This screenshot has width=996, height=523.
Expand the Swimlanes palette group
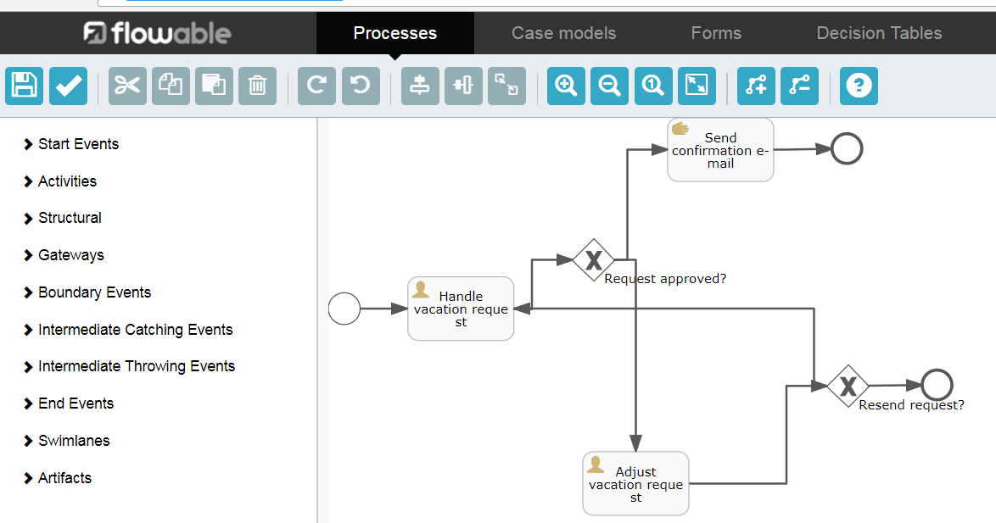click(74, 440)
